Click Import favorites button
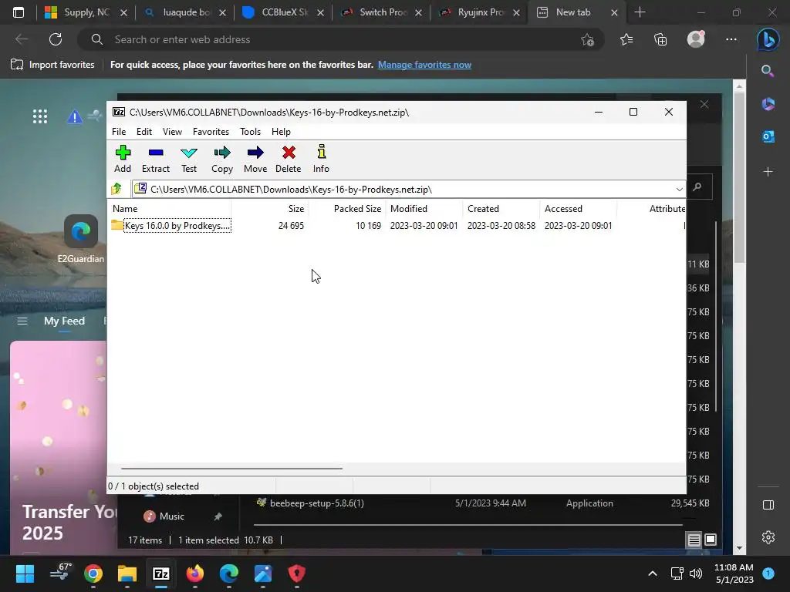Screen dimensions: 790x592 (x=53, y=65)
